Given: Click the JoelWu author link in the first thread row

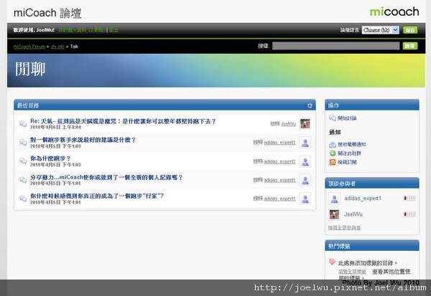Looking at the screenshot, I should [288, 124].
